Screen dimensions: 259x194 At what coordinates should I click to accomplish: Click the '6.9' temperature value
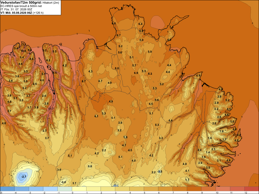coord(136,73)
